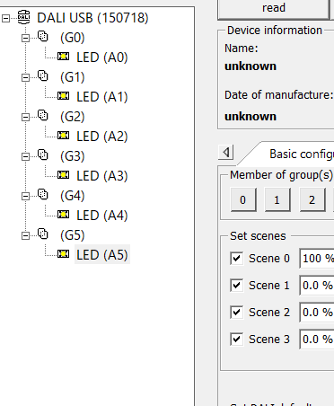Toggle the Scene 3 checkbox
Screen dimensions: 334x406
[x=236, y=339]
